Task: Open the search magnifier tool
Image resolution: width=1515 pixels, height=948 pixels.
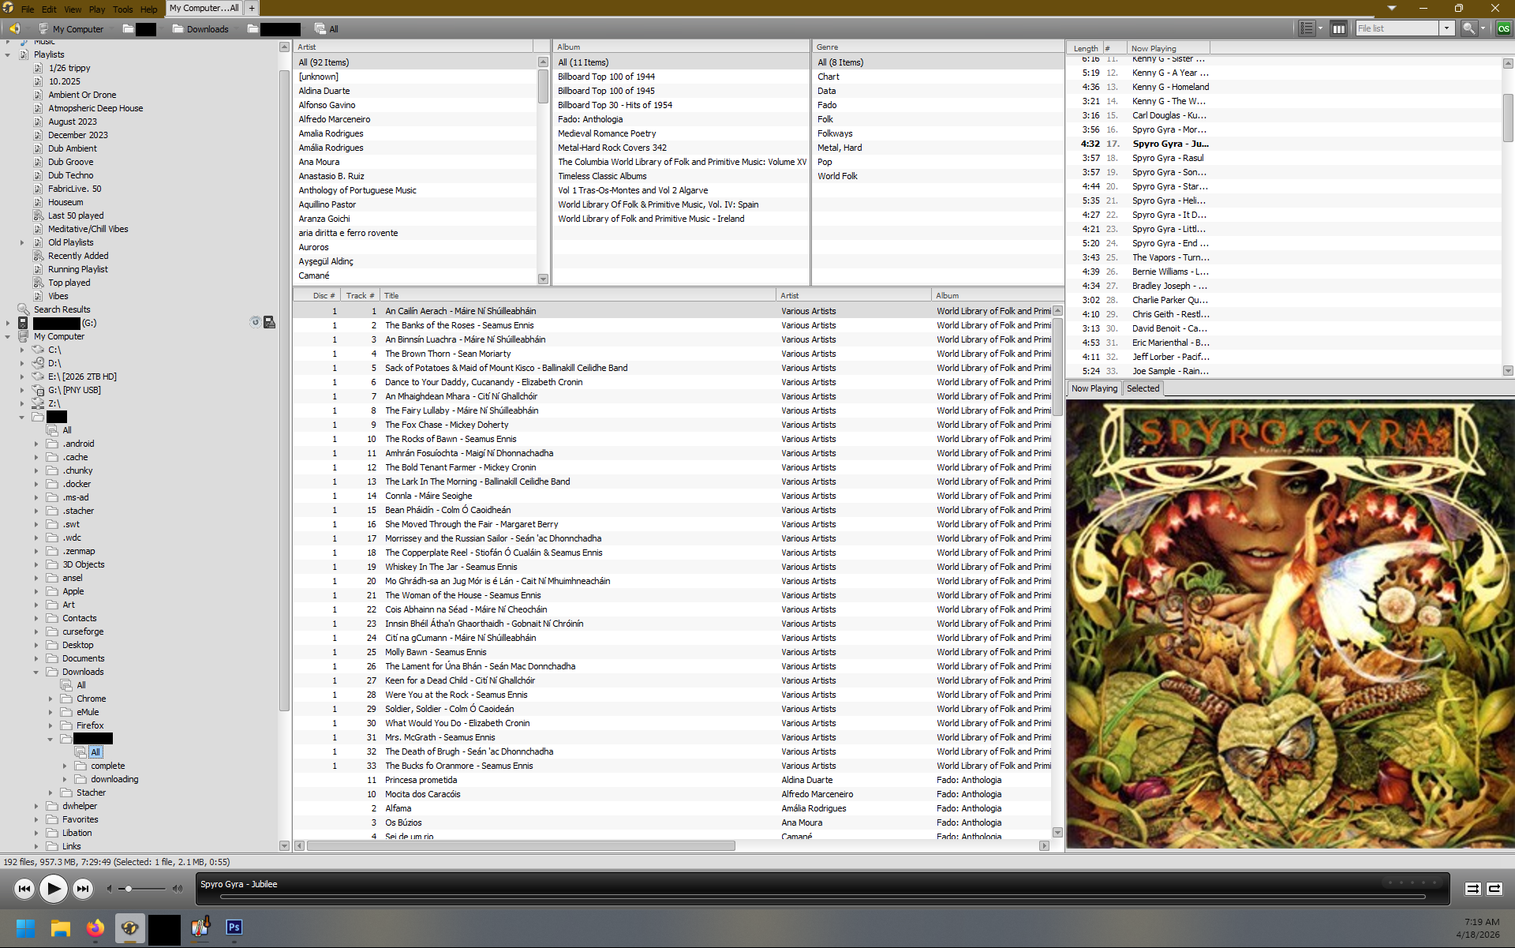Action: click(1468, 28)
